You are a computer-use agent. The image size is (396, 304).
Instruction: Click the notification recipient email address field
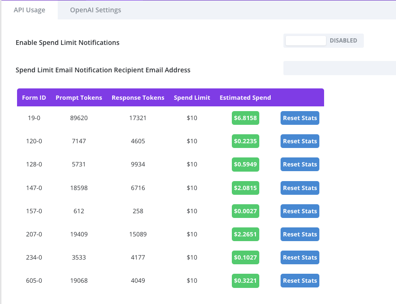point(339,68)
